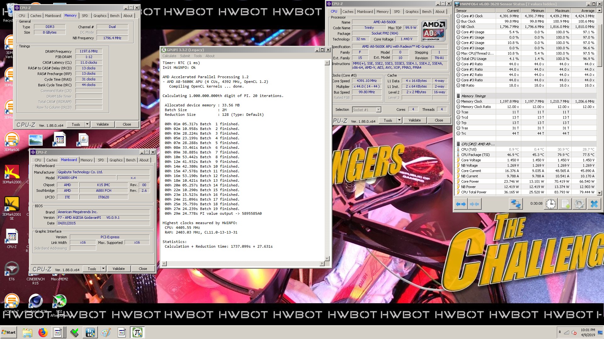The width and height of the screenshot is (604, 339).
Task: Toggle Core Power sensor row icon
Action: (x=458, y=181)
